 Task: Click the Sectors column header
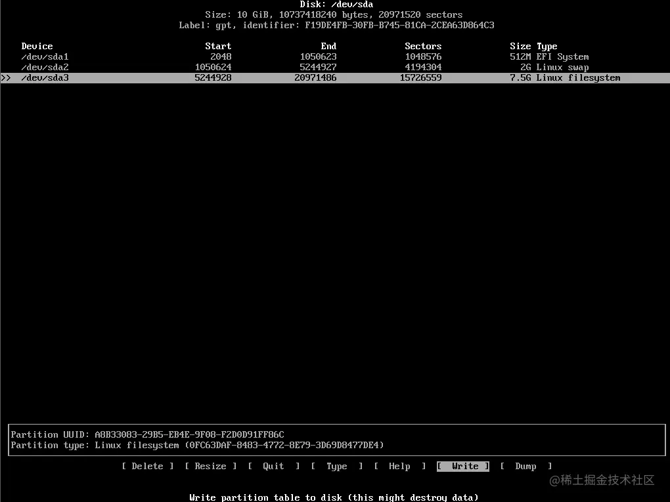[x=423, y=46]
